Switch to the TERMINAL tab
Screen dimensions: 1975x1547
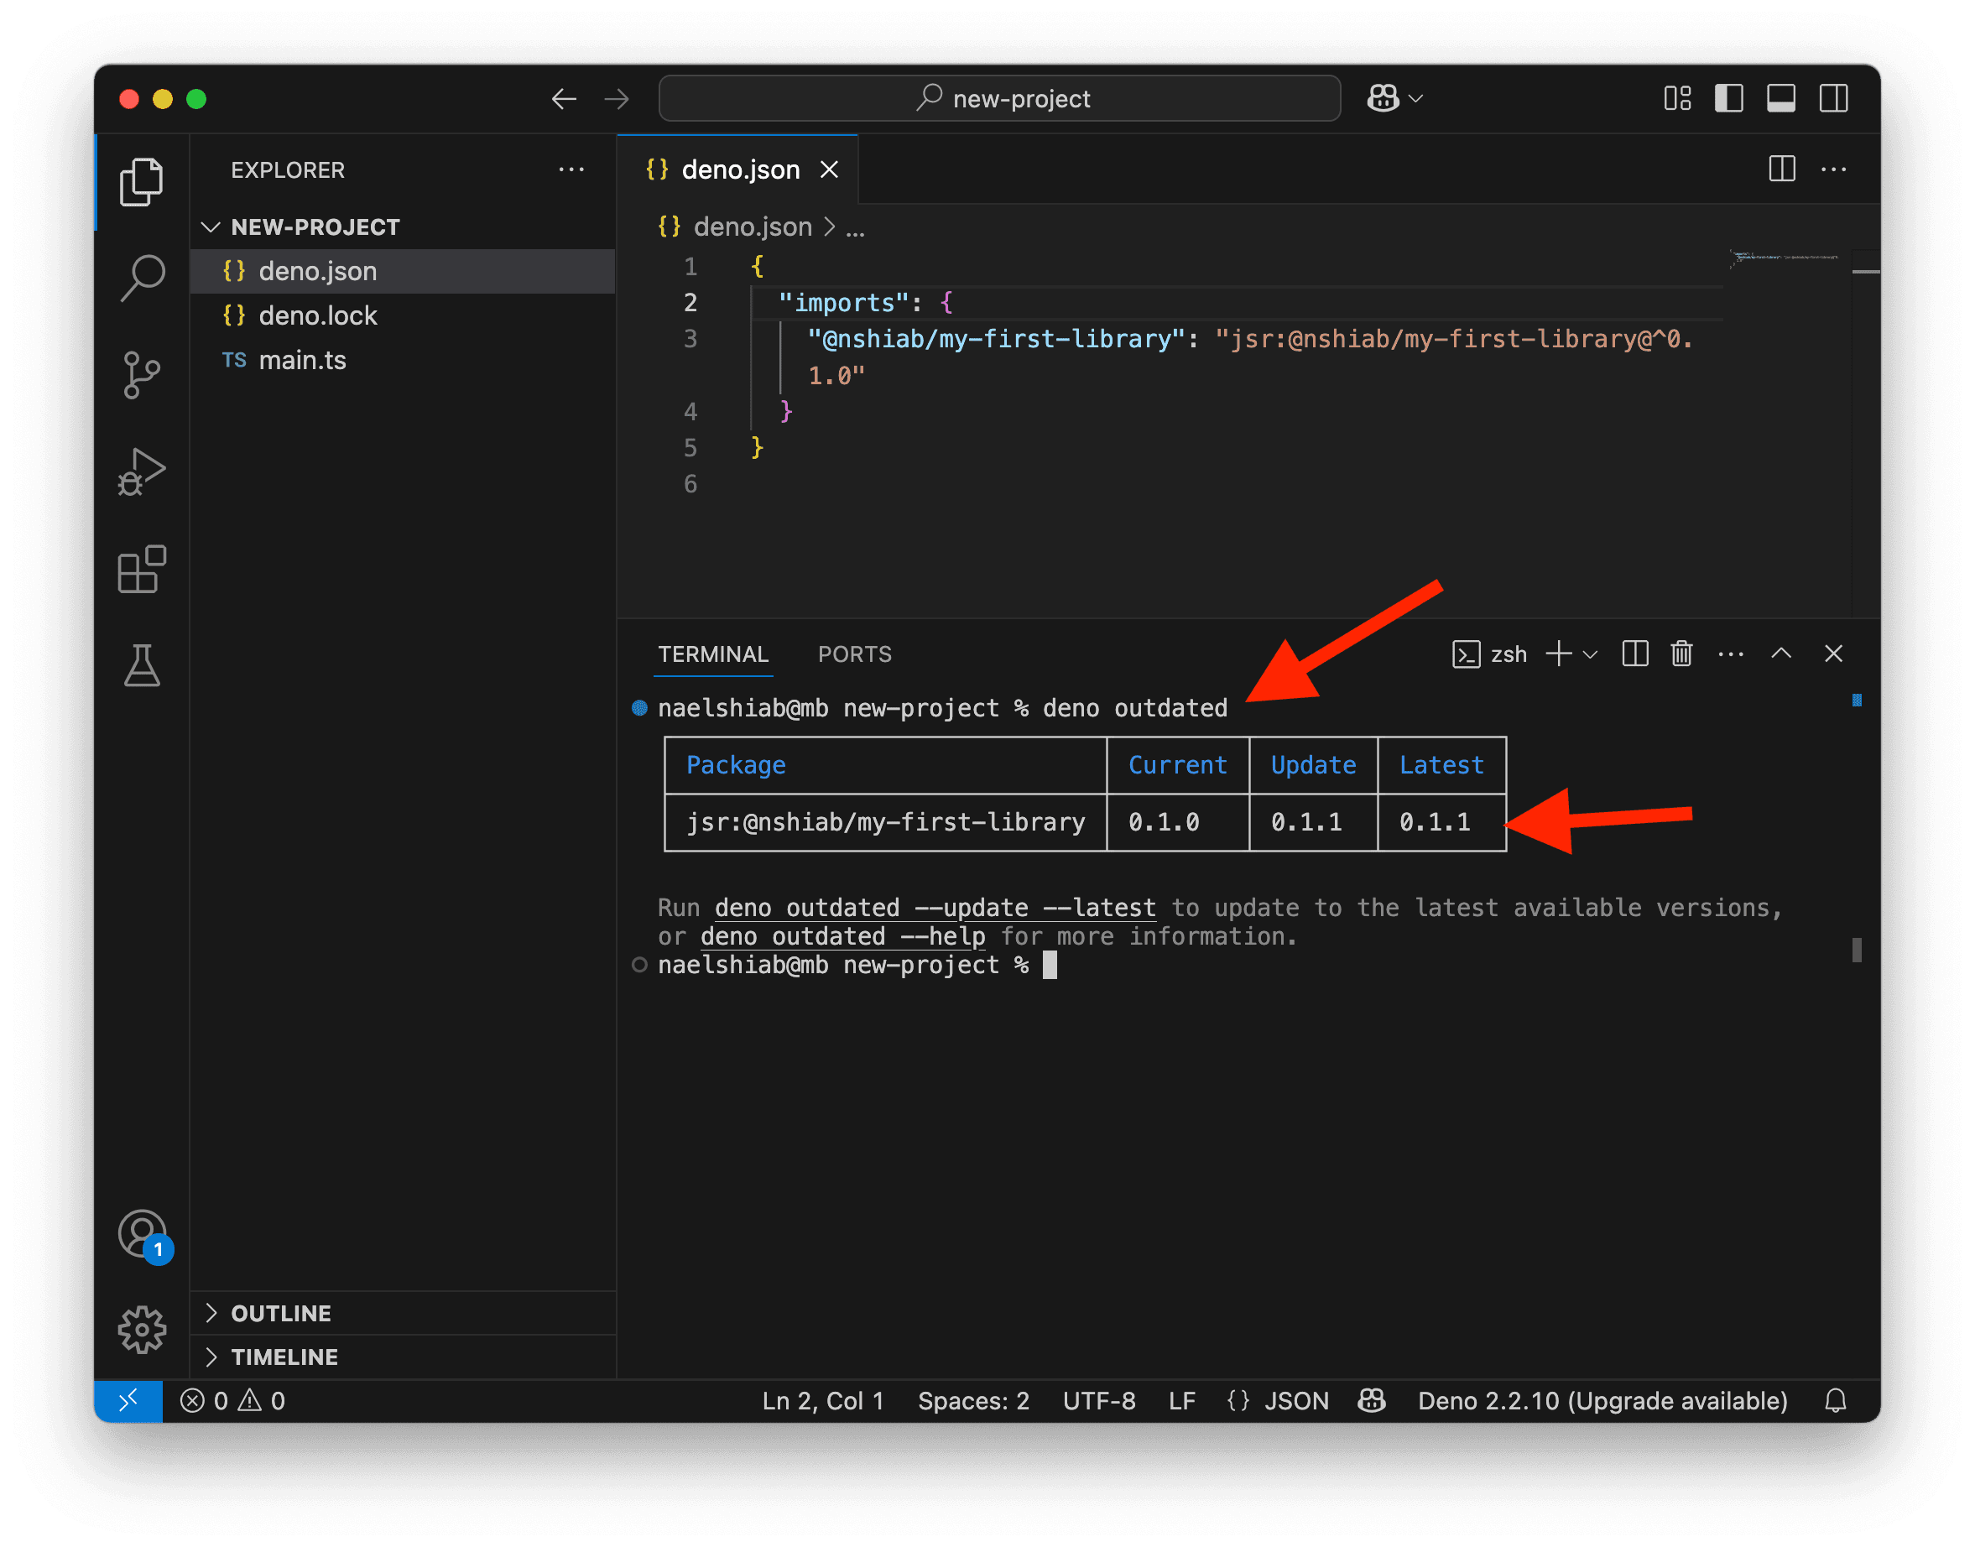[712, 654]
